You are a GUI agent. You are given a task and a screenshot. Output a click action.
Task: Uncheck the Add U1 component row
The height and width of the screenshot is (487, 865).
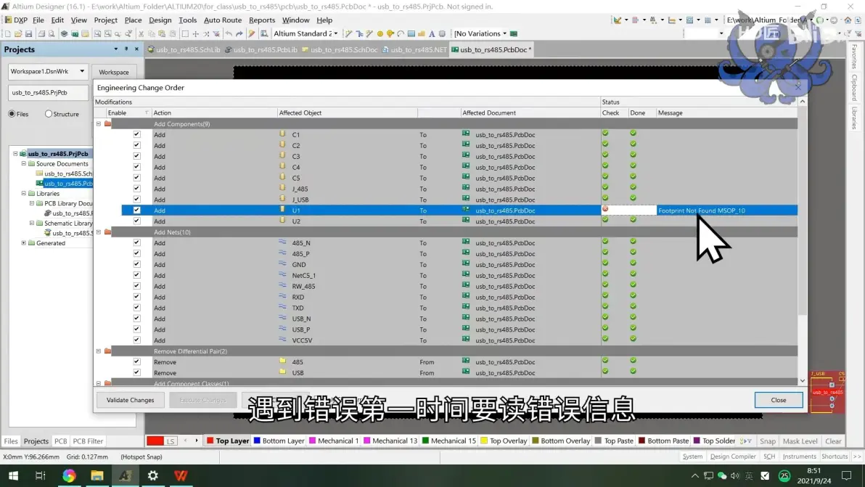(137, 210)
